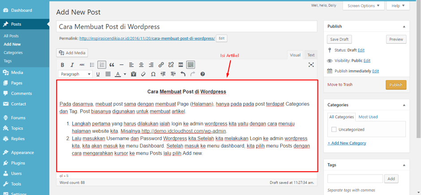
Task: Toggle paste as text mode
Action: [133, 74]
